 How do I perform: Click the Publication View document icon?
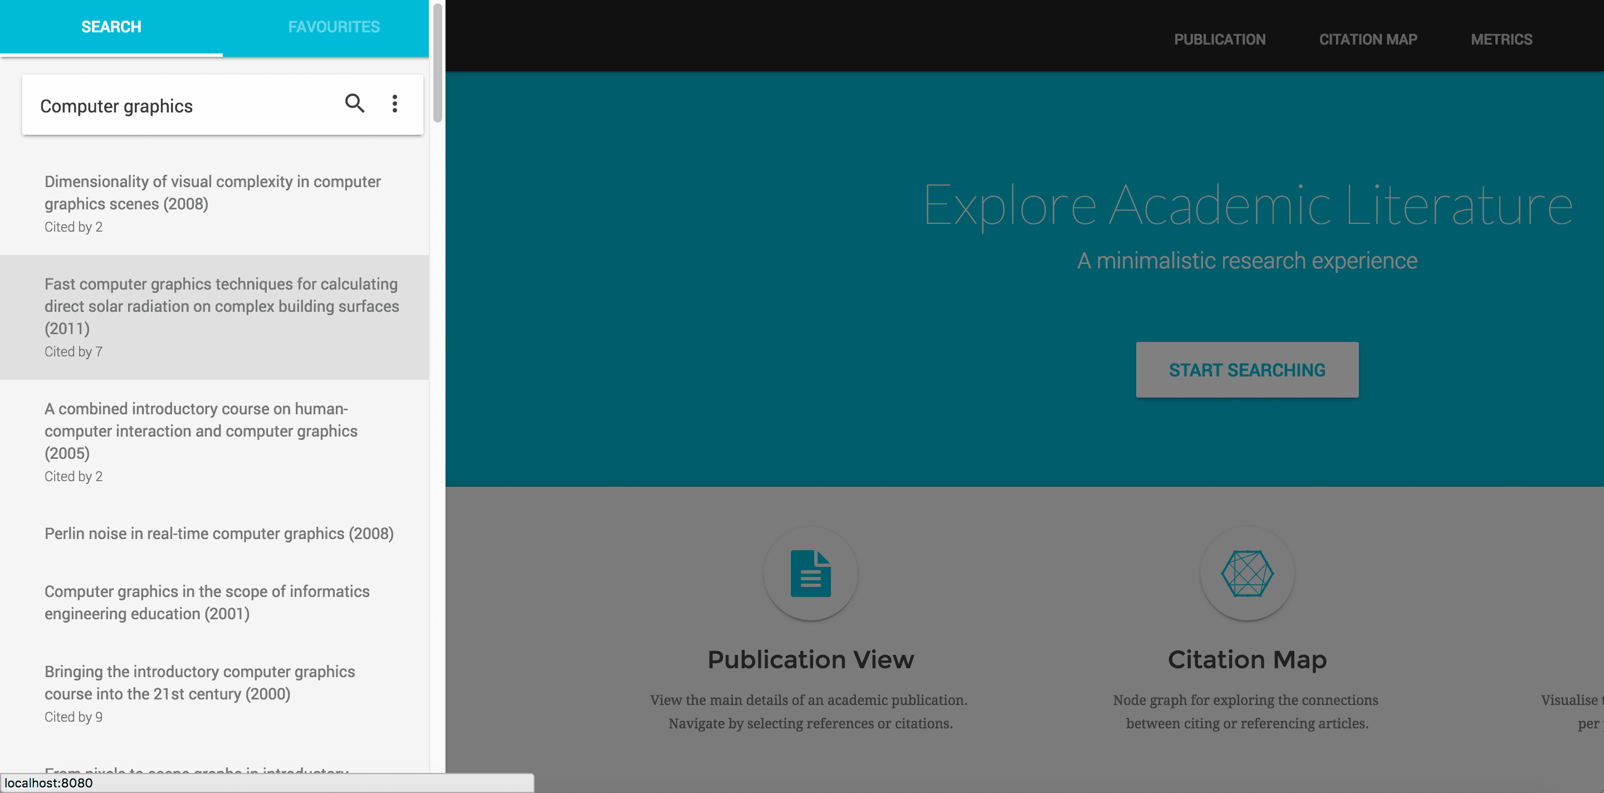click(x=811, y=573)
